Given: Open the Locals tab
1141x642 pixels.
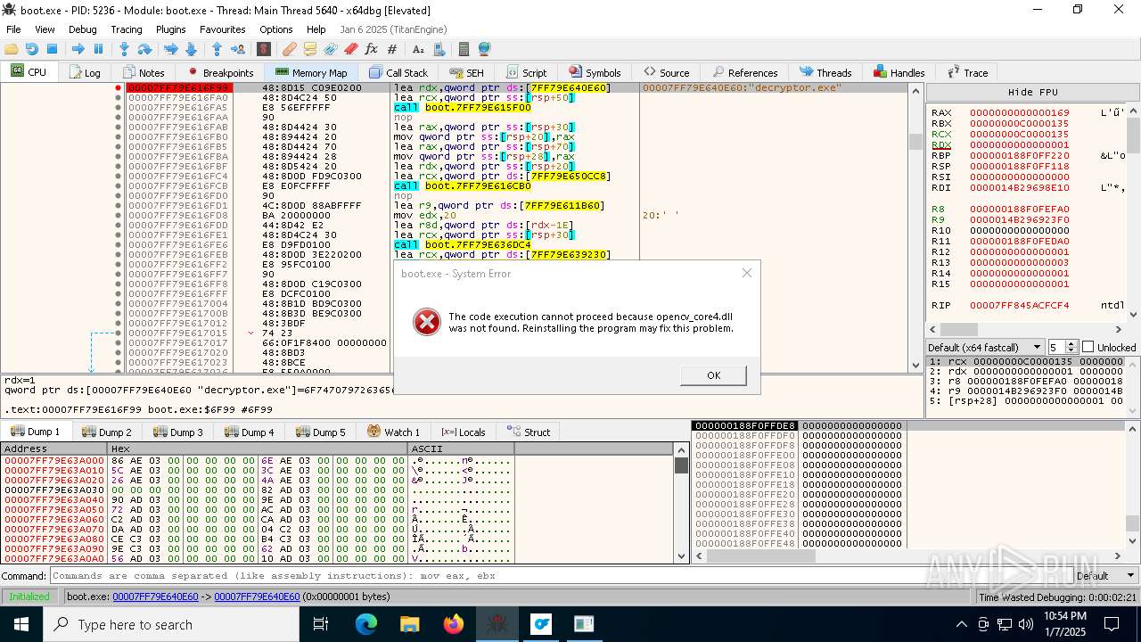Looking at the screenshot, I should coord(464,432).
